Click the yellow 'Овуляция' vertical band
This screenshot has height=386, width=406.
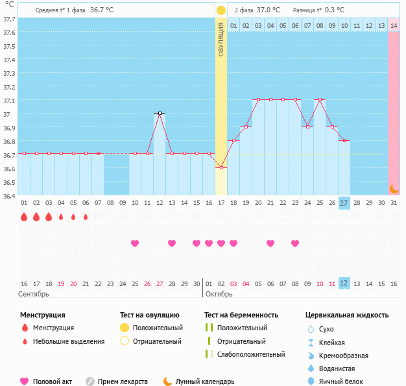221,97
